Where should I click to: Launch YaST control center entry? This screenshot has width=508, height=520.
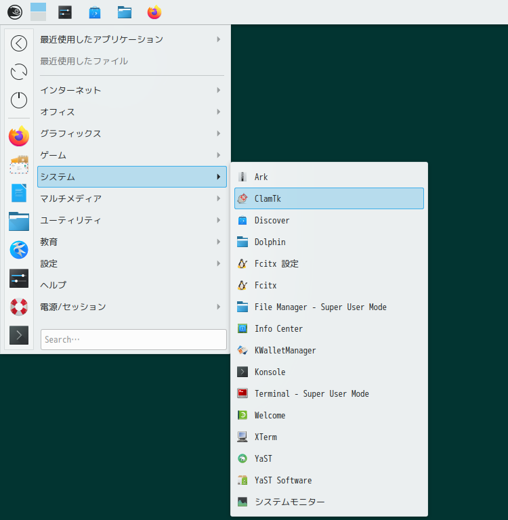point(329,458)
